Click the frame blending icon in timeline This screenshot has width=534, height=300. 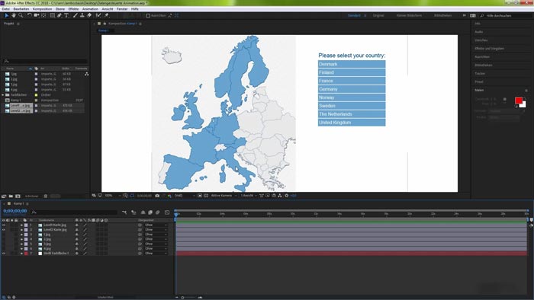(x=150, y=212)
